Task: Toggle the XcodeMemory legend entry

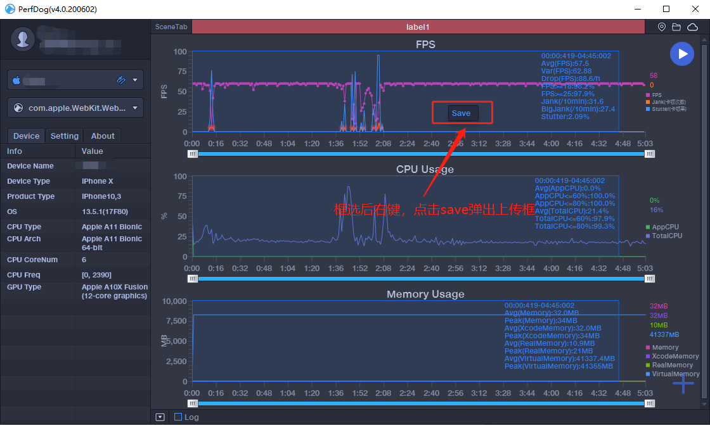Action: point(673,356)
